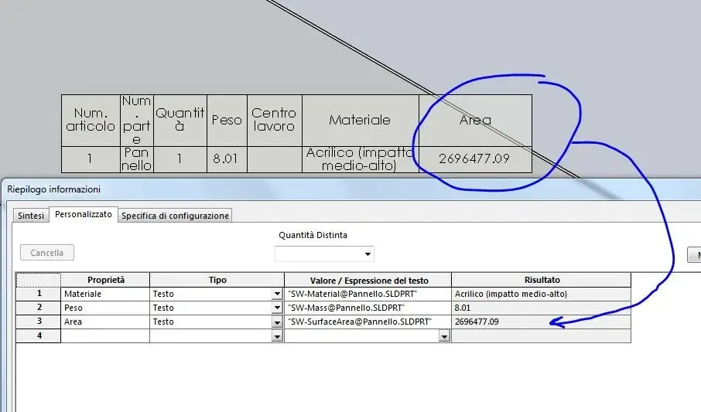This screenshot has height=412, width=701.
Task: Click 2696477.09 area cell in drawing table
Action: point(475,159)
